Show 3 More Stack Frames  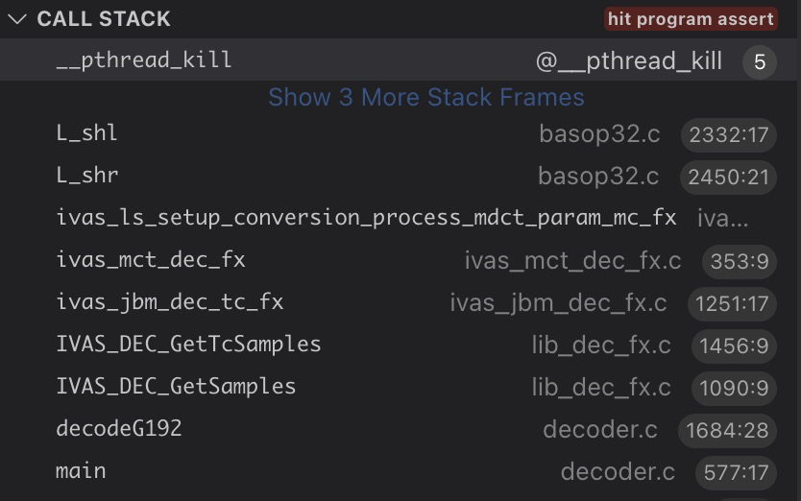(425, 98)
